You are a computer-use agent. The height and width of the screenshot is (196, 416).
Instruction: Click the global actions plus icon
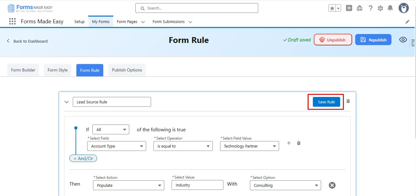(x=349, y=8)
